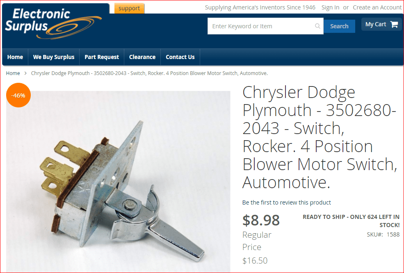Open the support tab
The image size is (404, 273).
coord(129,8)
